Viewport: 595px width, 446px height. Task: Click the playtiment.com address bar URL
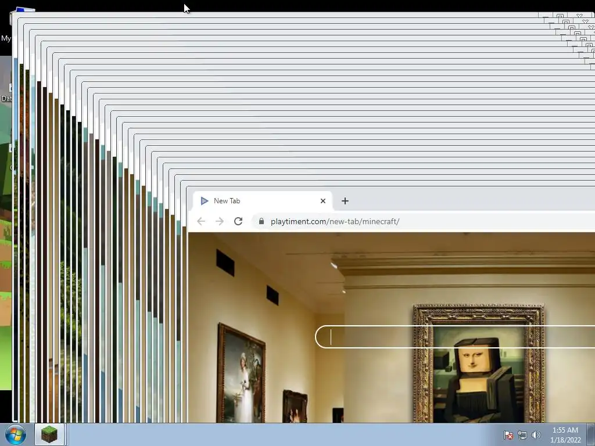click(x=335, y=221)
